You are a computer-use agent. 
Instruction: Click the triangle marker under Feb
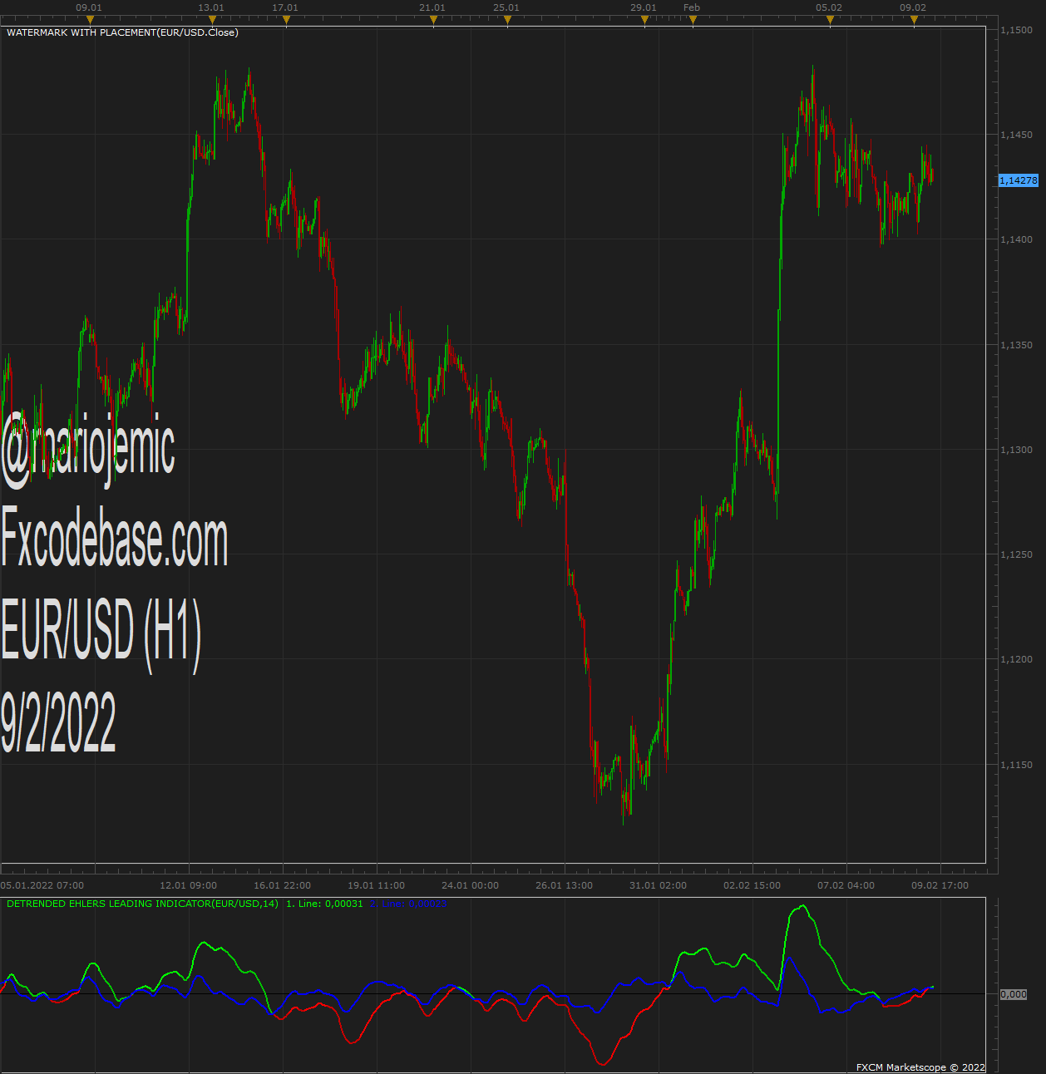(693, 20)
